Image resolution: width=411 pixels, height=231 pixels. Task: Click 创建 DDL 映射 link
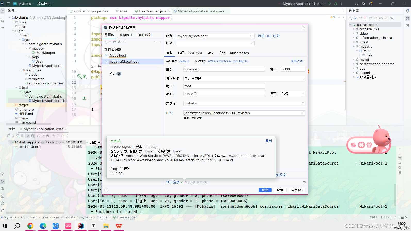click(x=269, y=36)
